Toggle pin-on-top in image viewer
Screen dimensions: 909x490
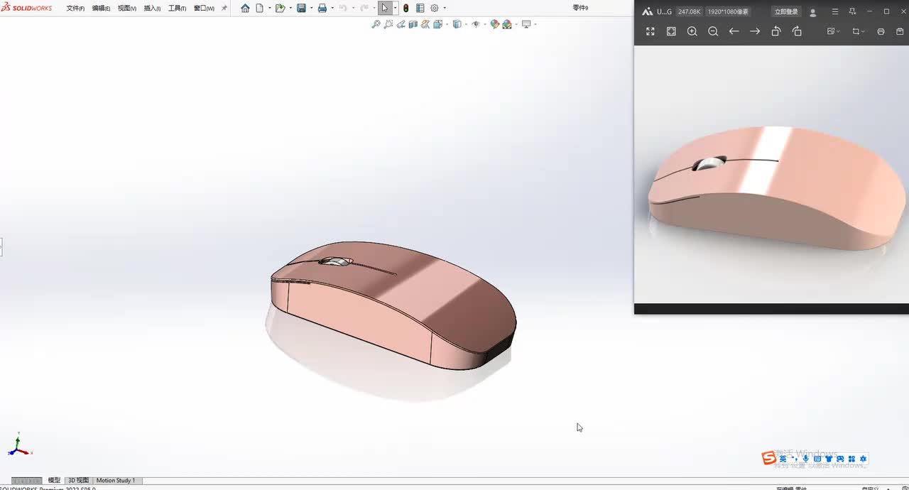(852, 11)
